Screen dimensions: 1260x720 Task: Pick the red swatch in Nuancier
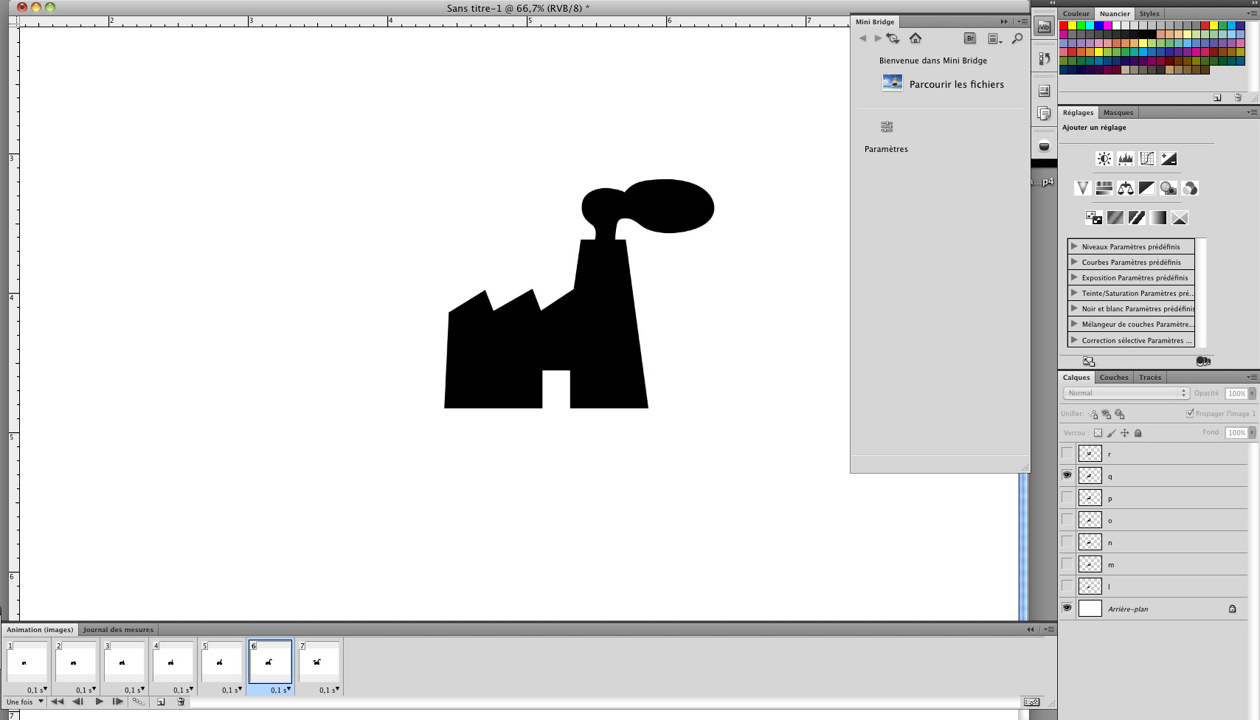pos(1064,25)
